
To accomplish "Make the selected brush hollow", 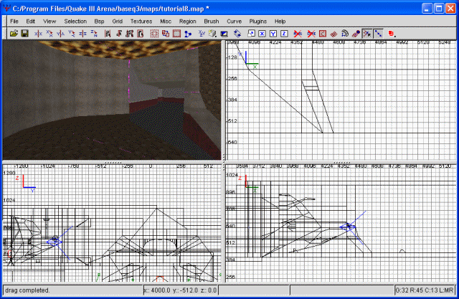I will tap(176, 34).
